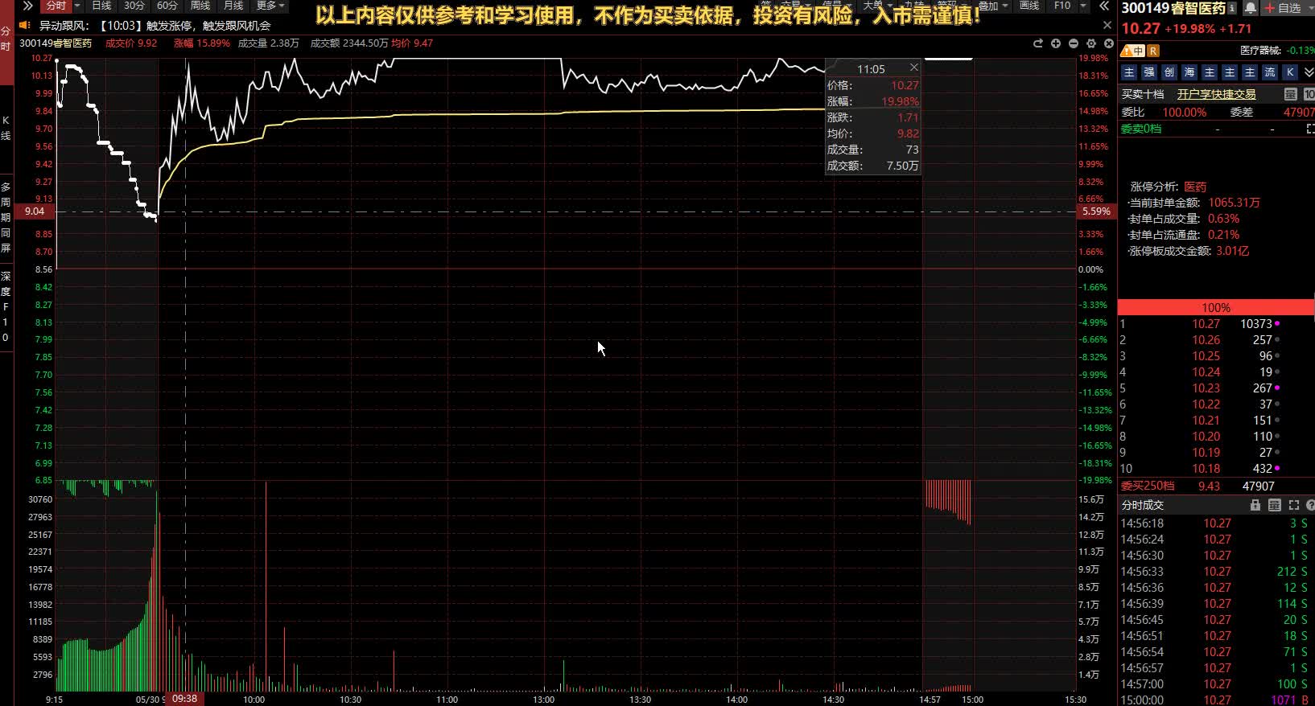1315x706 pixels.
Task: Click the 涨停分析 医药 sector link
Action: pyautogui.click(x=1195, y=187)
